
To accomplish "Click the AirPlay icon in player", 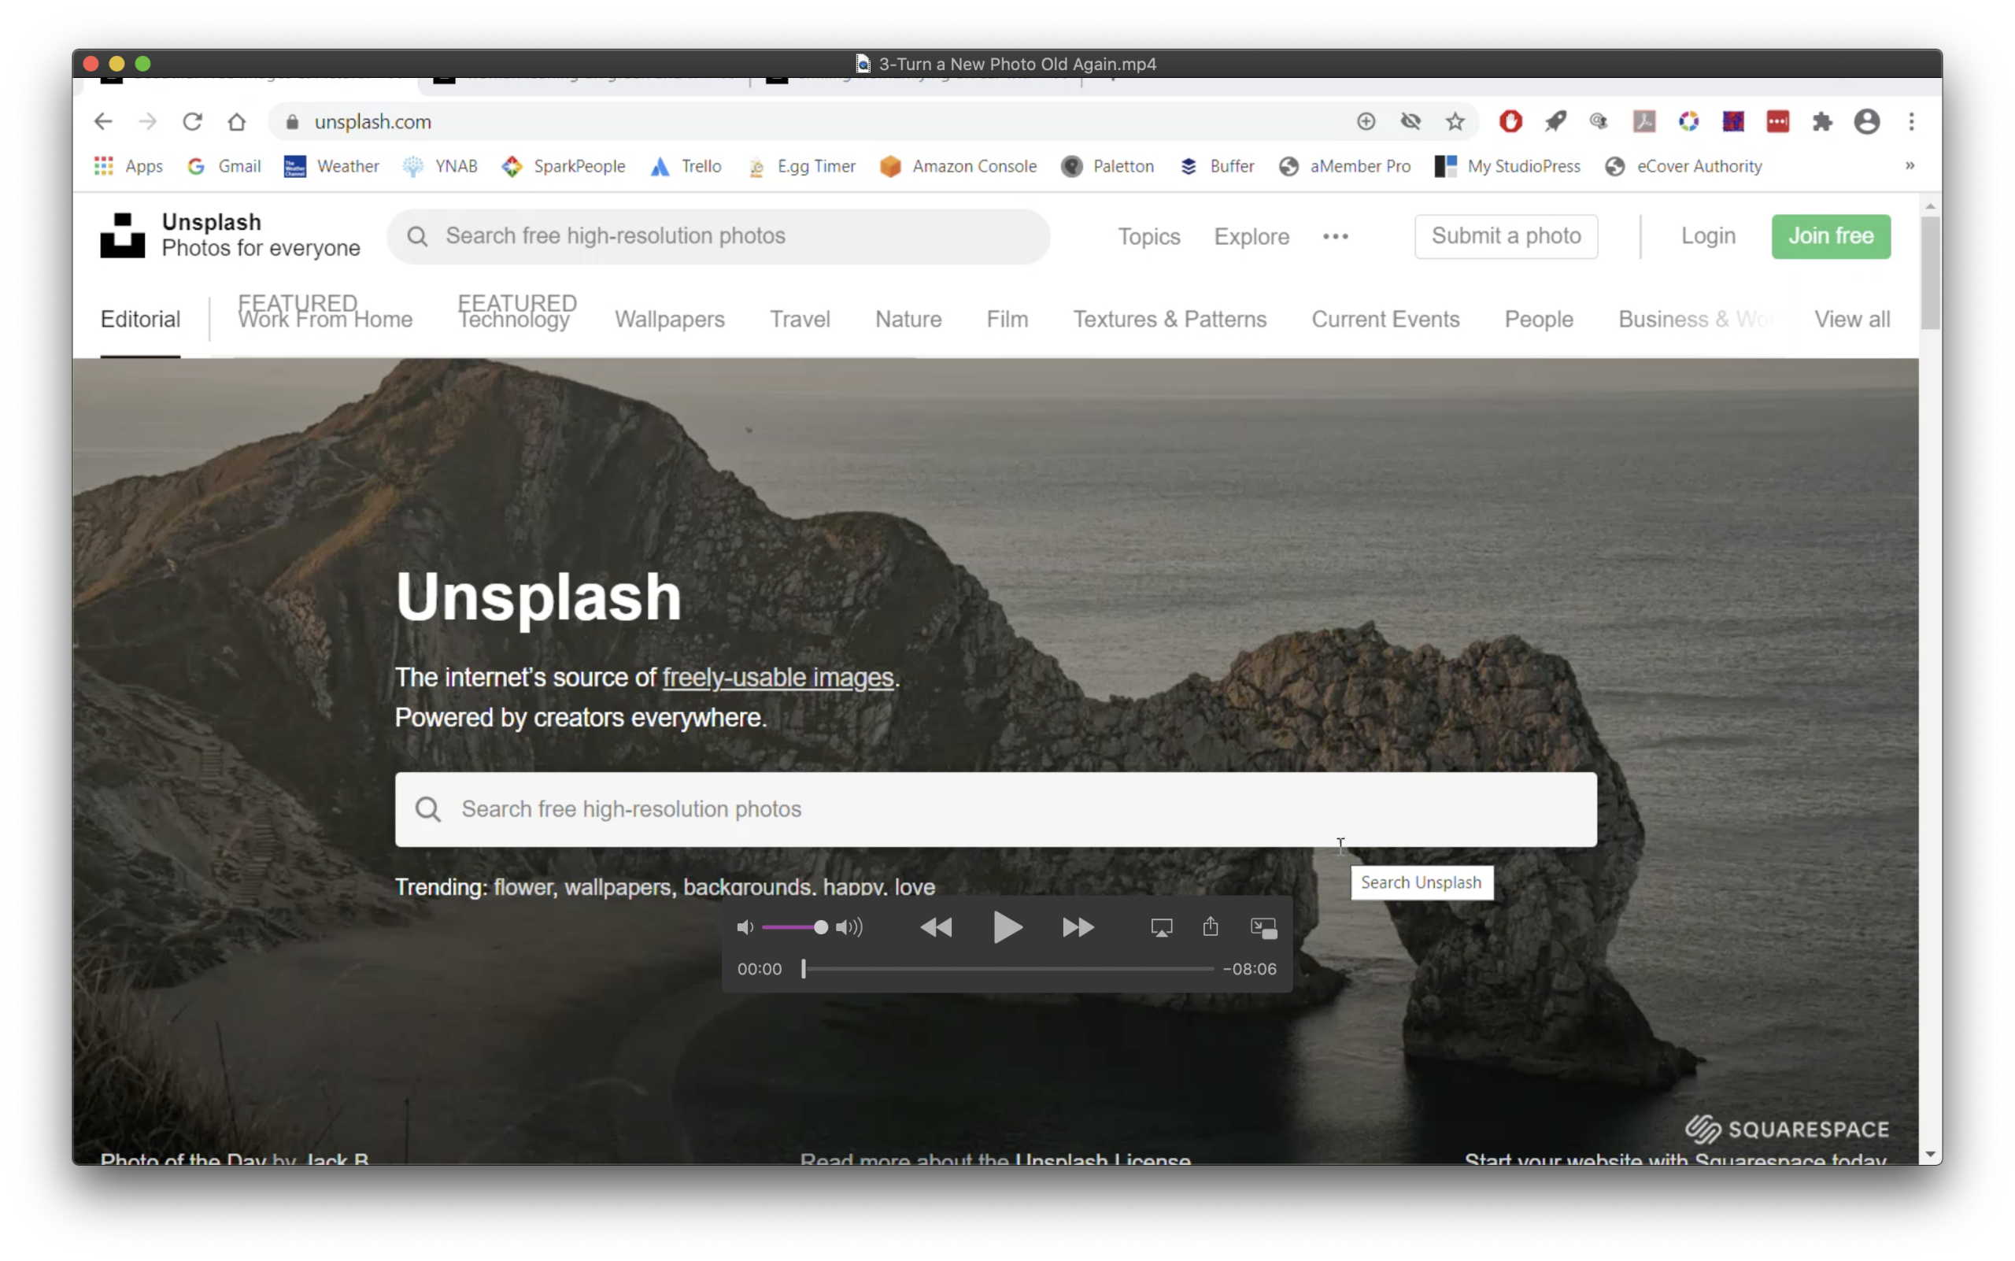I will (x=1161, y=927).
